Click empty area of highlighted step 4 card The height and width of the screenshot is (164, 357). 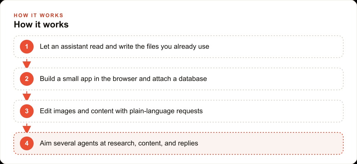[x=271, y=143]
